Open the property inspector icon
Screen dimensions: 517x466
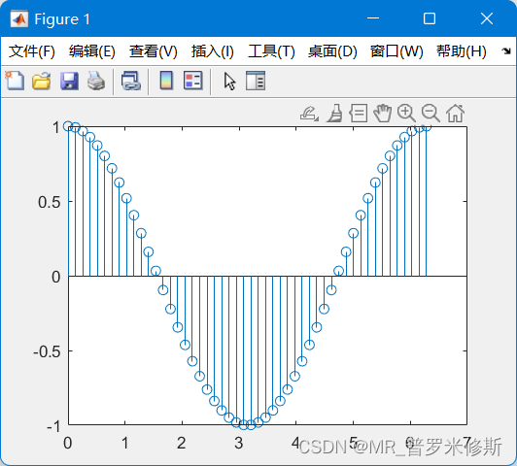pos(256,81)
